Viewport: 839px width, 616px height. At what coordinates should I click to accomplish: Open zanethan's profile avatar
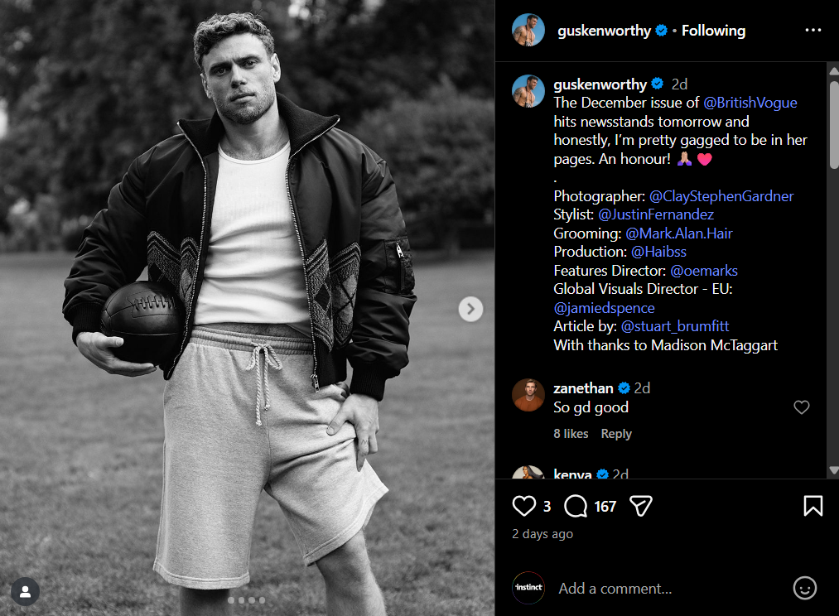coord(528,396)
